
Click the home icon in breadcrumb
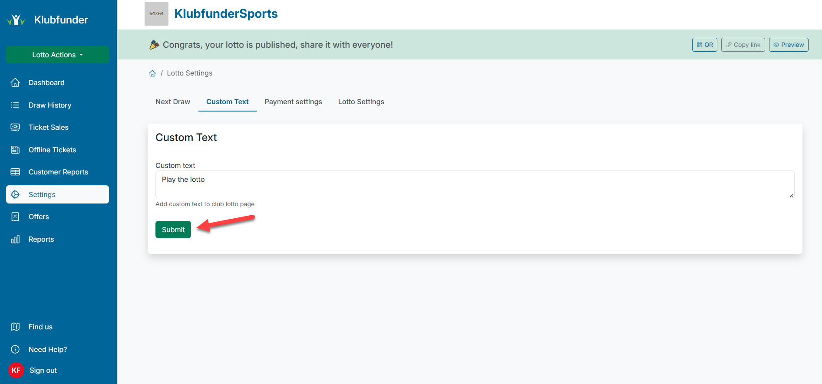(x=152, y=73)
